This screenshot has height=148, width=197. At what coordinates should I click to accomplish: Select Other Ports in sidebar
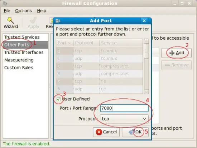tap(26, 45)
